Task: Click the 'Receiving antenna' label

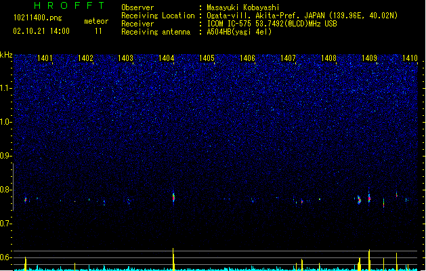Action: (156, 32)
